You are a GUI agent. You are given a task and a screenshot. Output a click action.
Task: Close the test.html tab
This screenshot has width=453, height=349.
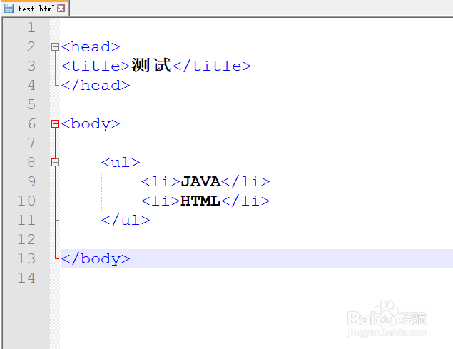[x=61, y=9]
